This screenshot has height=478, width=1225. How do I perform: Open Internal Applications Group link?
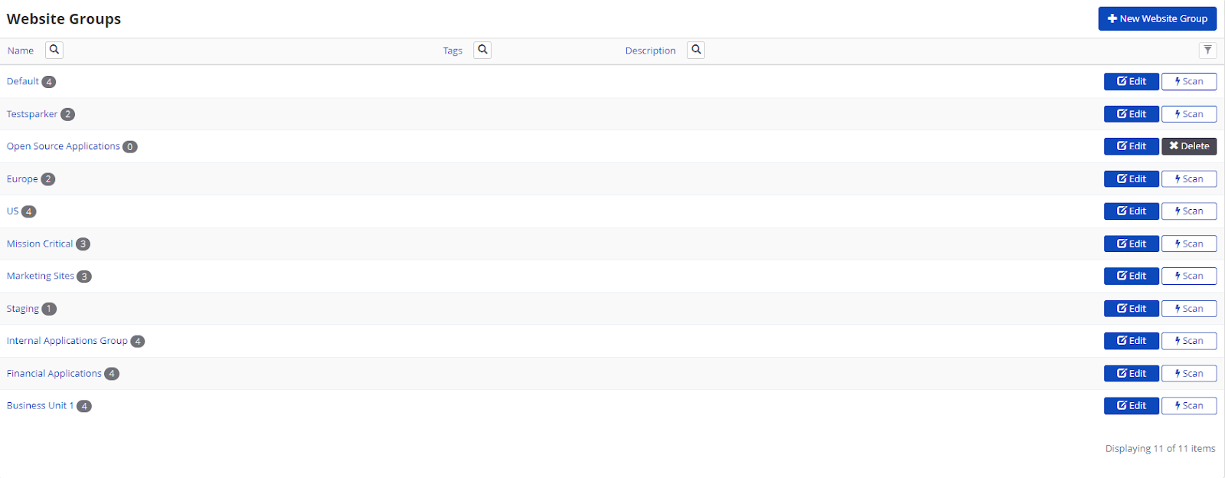pos(67,341)
